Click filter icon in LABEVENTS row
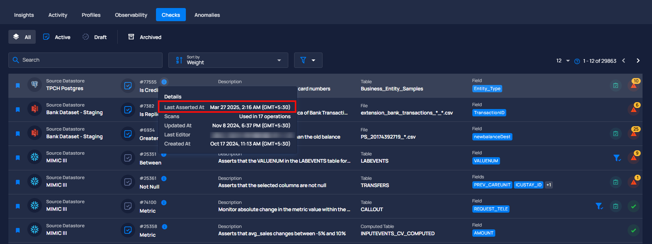This screenshot has height=244, width=652. (617, 158)
